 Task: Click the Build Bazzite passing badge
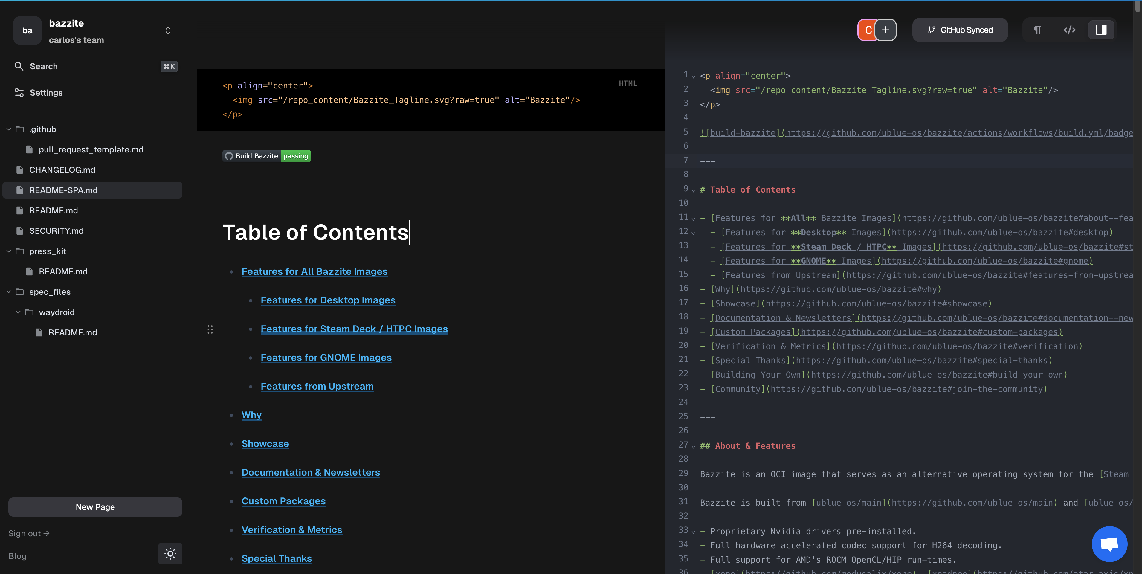pos(266,156)
